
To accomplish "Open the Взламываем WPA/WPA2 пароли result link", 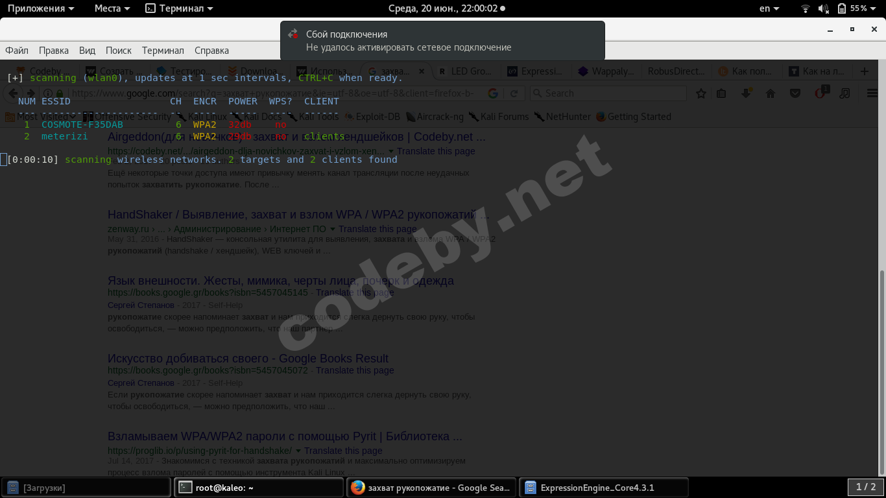I will click(285, 436).
